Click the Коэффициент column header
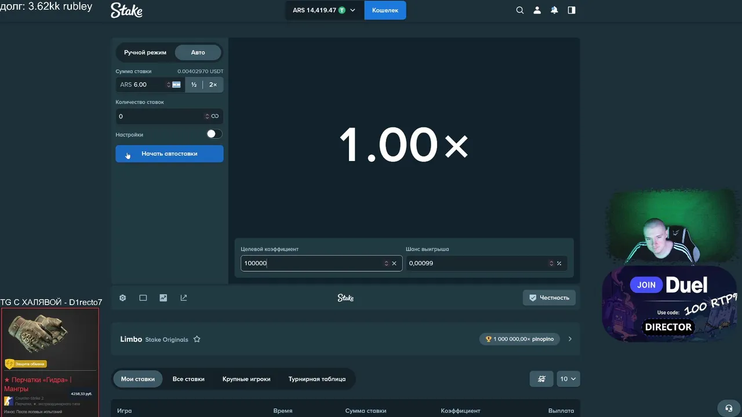The height and width of the screenshot is (417, 742). [461, 411]
